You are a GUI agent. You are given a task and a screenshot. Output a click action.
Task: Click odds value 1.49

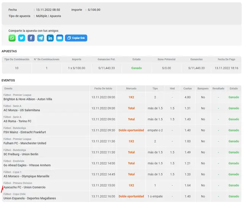[188, 152]
